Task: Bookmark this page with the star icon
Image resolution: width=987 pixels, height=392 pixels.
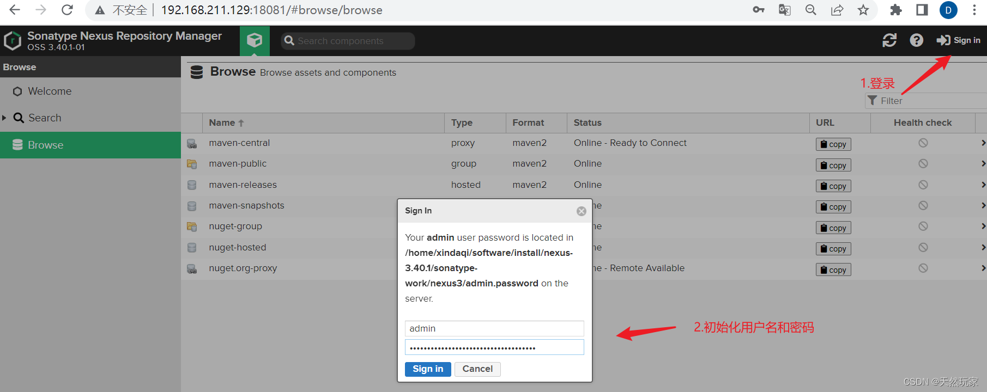Action: (x=863, y=10)
